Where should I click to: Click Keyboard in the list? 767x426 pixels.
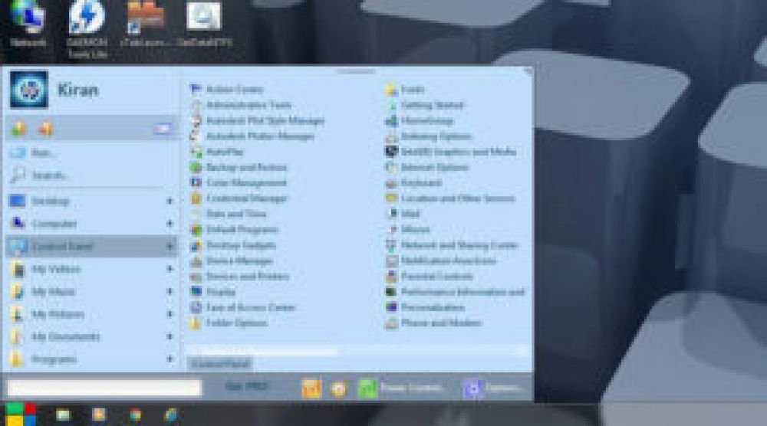[x=414, y=182]
